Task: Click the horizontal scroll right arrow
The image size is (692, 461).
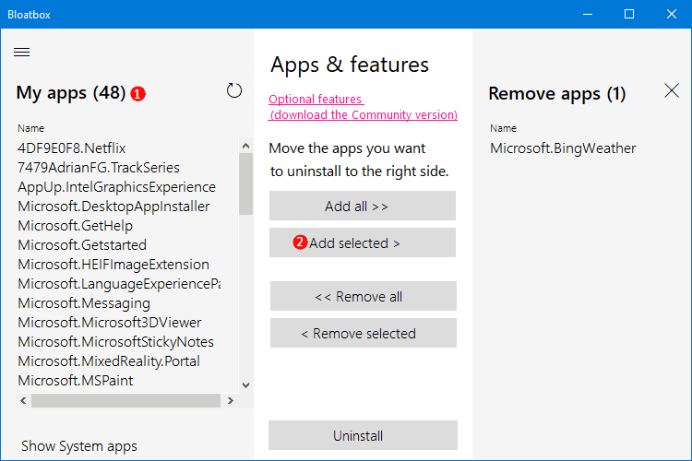Action: (x=230, y=400)
